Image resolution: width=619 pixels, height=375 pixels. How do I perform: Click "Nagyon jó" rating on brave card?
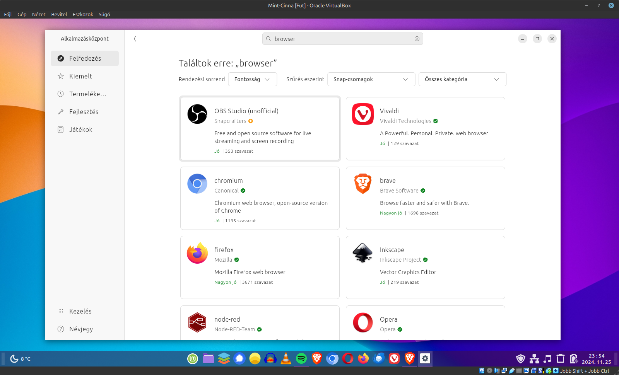tap(391, 213)
